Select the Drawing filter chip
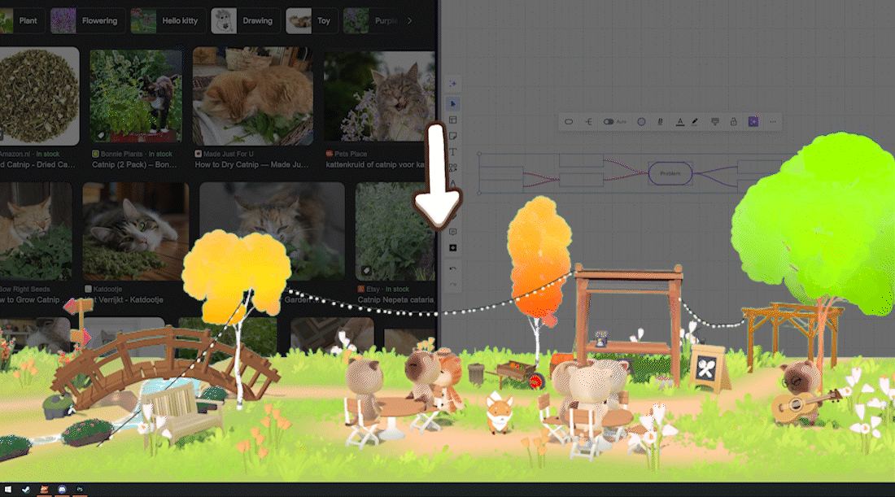895x497 pixels. click(x=246, y=20)
